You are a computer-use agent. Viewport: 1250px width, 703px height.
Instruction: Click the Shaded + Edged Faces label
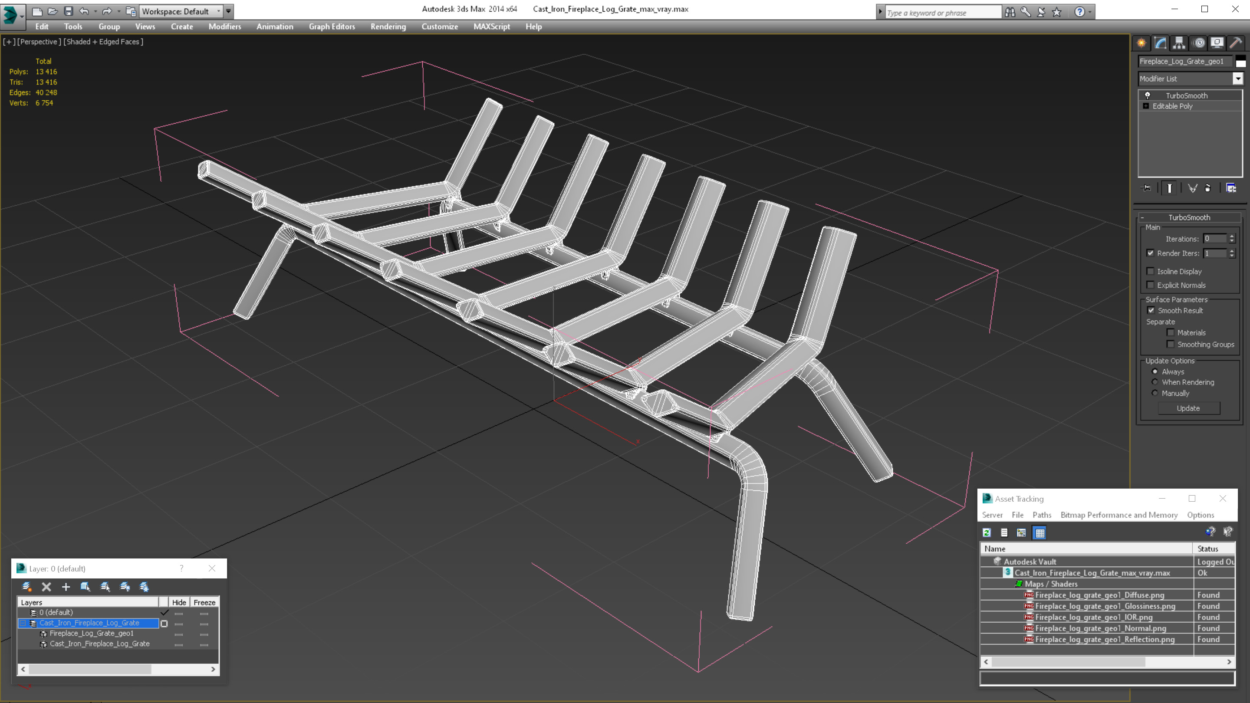click(x=103, y=42)
